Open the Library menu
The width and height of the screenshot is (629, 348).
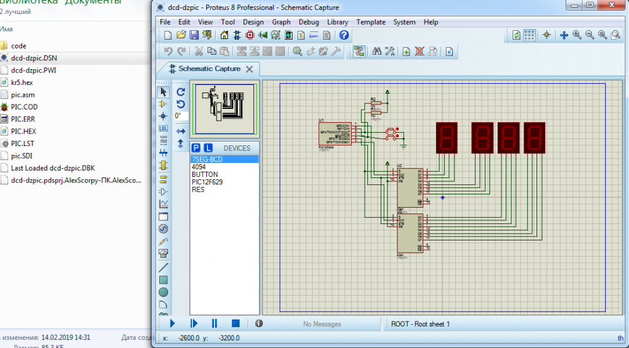tap(338, 22)
